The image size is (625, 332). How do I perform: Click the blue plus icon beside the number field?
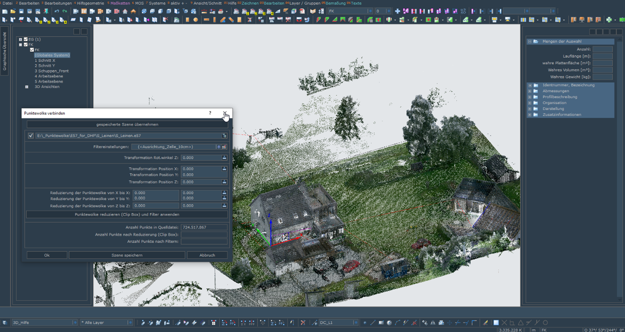coord(397,11)
